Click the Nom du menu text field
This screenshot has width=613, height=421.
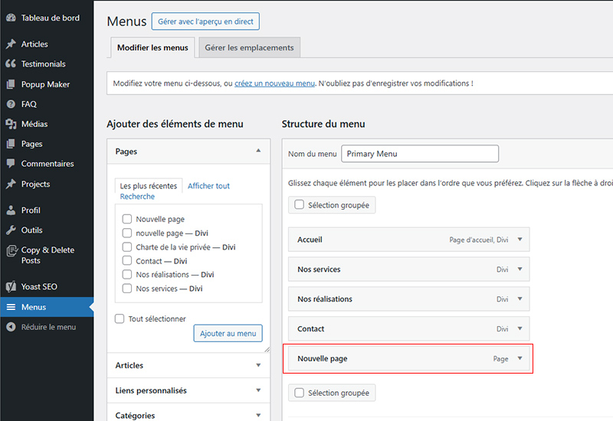point(420,154)
